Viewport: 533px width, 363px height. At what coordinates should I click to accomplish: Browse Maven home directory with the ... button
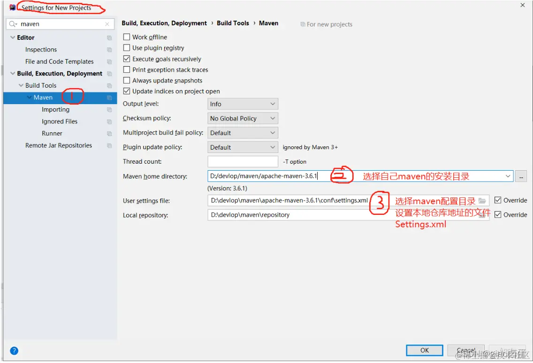(x=521, y=176)
